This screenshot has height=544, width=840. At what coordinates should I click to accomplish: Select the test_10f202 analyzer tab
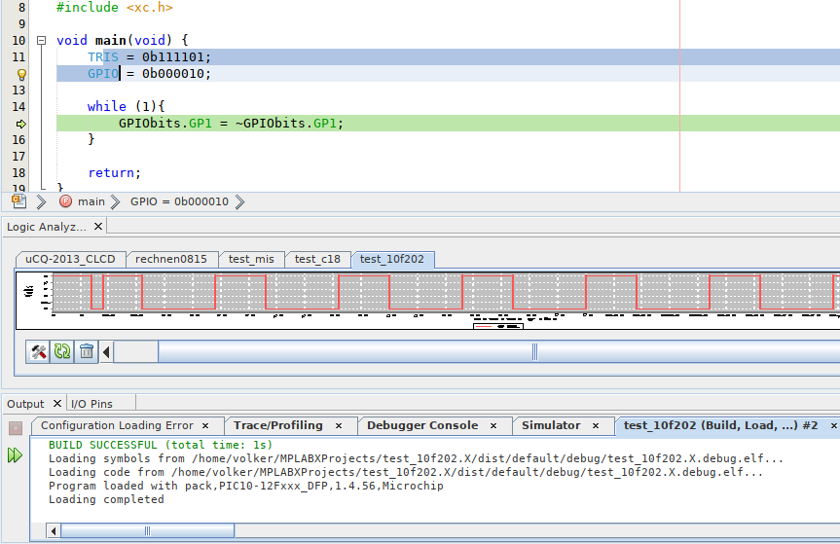[392, 259]
